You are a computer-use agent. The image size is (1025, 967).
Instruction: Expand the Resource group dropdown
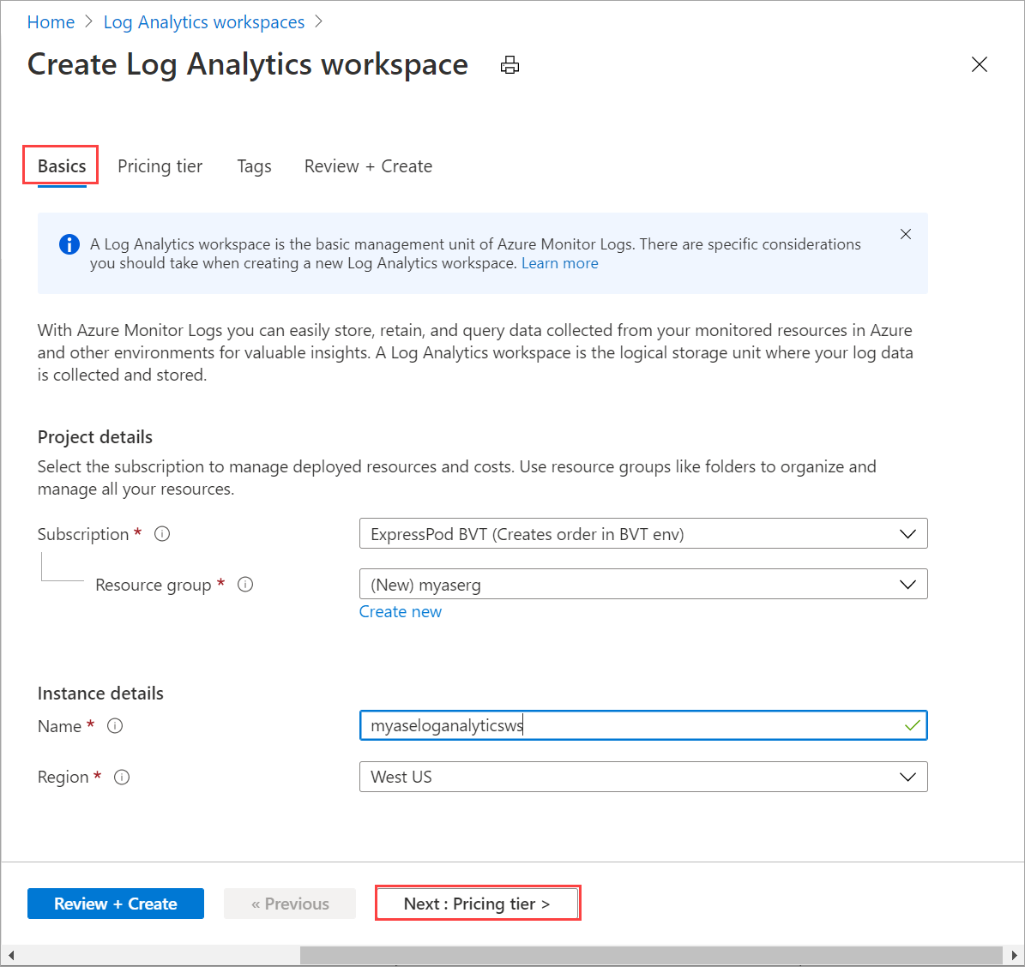click(907, 584)
